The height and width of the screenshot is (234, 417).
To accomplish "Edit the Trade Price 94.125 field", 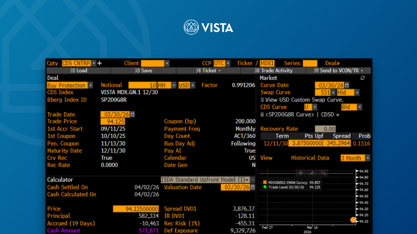I will (113, 122).
